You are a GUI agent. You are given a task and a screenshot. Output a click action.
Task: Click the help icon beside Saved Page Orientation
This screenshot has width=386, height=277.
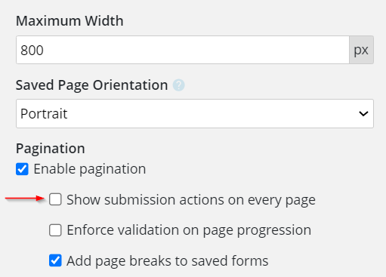179,85
